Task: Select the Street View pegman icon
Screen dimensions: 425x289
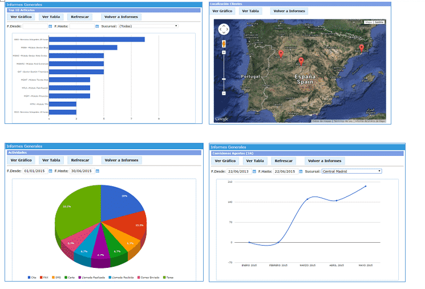Action: pos(224,43)
